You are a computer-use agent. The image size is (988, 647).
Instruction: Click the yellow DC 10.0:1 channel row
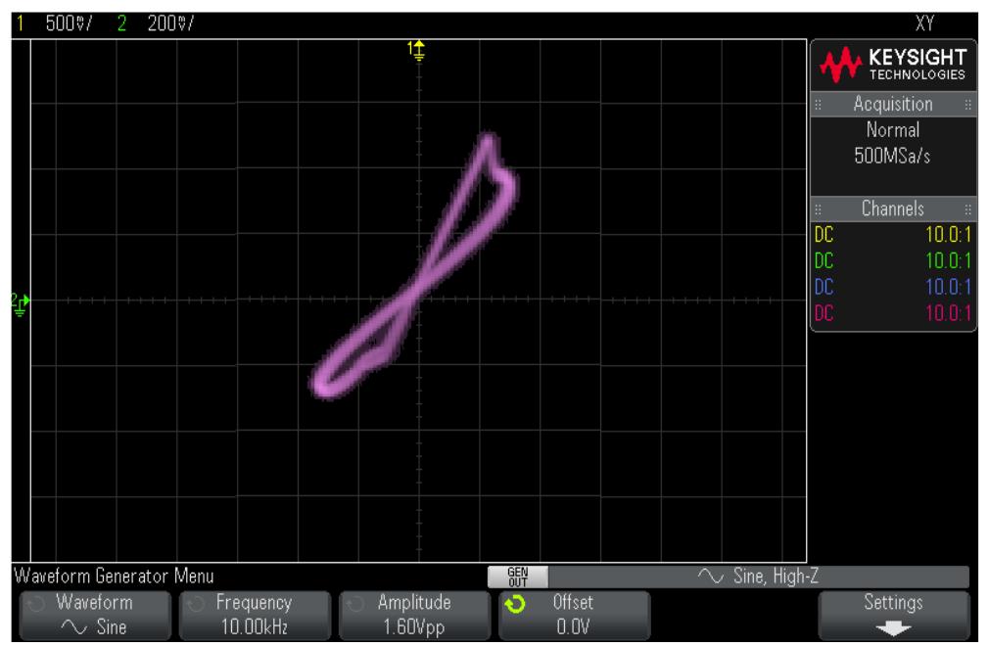[x=893, y=235]
